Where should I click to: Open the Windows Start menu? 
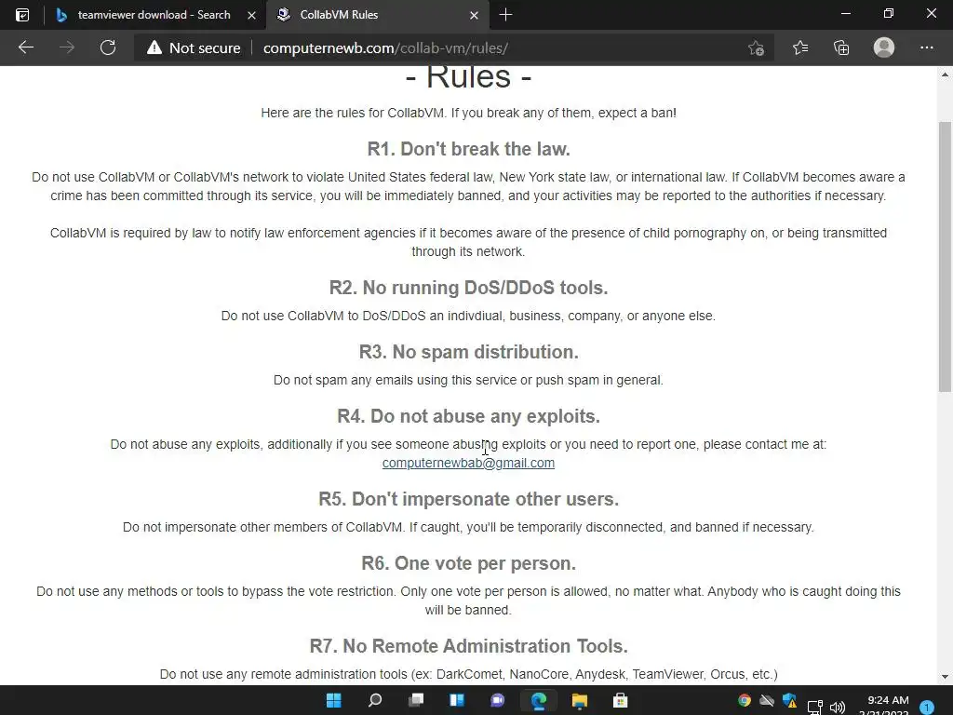[334, 700]
